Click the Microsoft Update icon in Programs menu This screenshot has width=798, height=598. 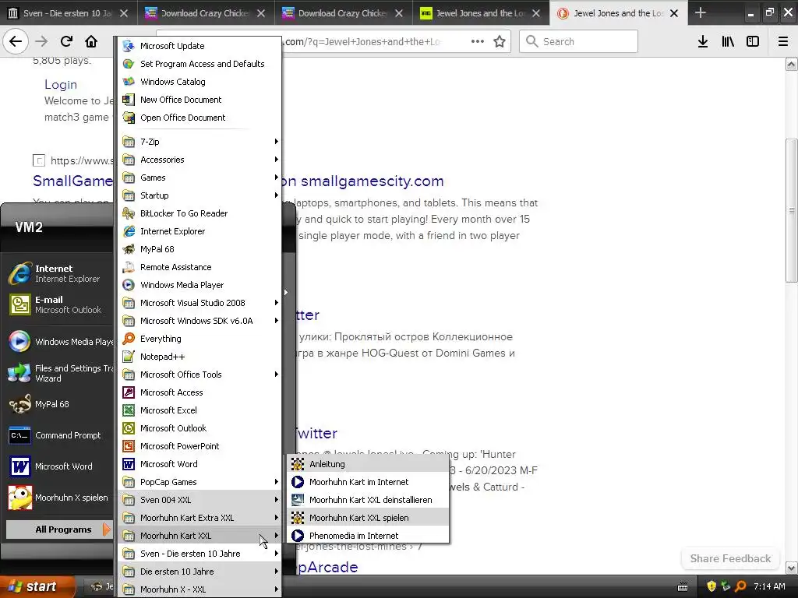(x=129, y=46)
